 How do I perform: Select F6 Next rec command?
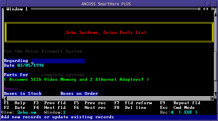[90, 108]
